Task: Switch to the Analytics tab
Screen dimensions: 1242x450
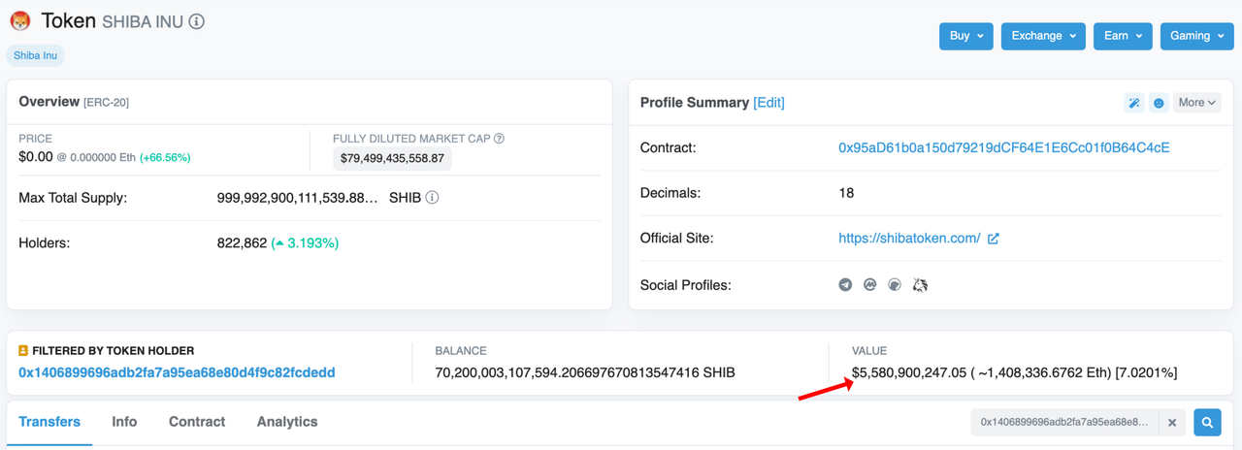Action: pos(287,422)
